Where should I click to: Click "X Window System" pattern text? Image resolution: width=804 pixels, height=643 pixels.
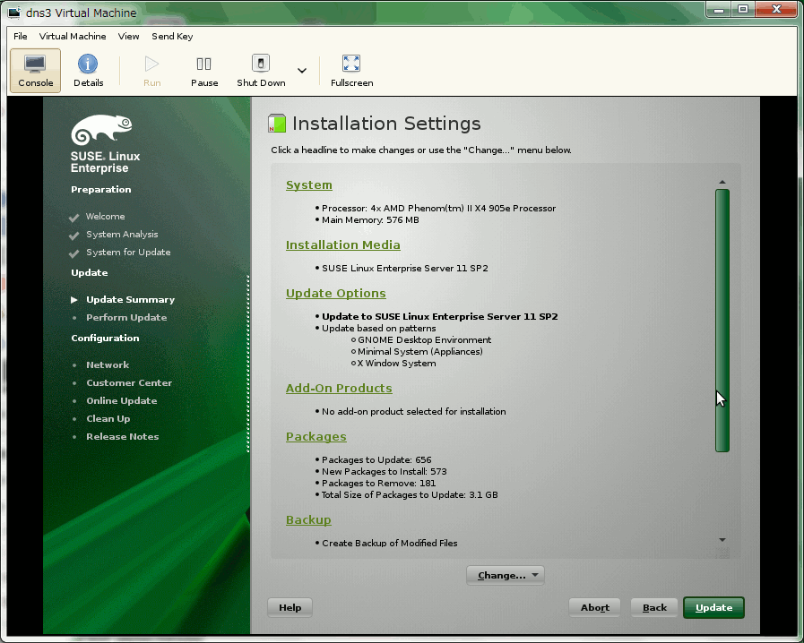tap(397, 364)
